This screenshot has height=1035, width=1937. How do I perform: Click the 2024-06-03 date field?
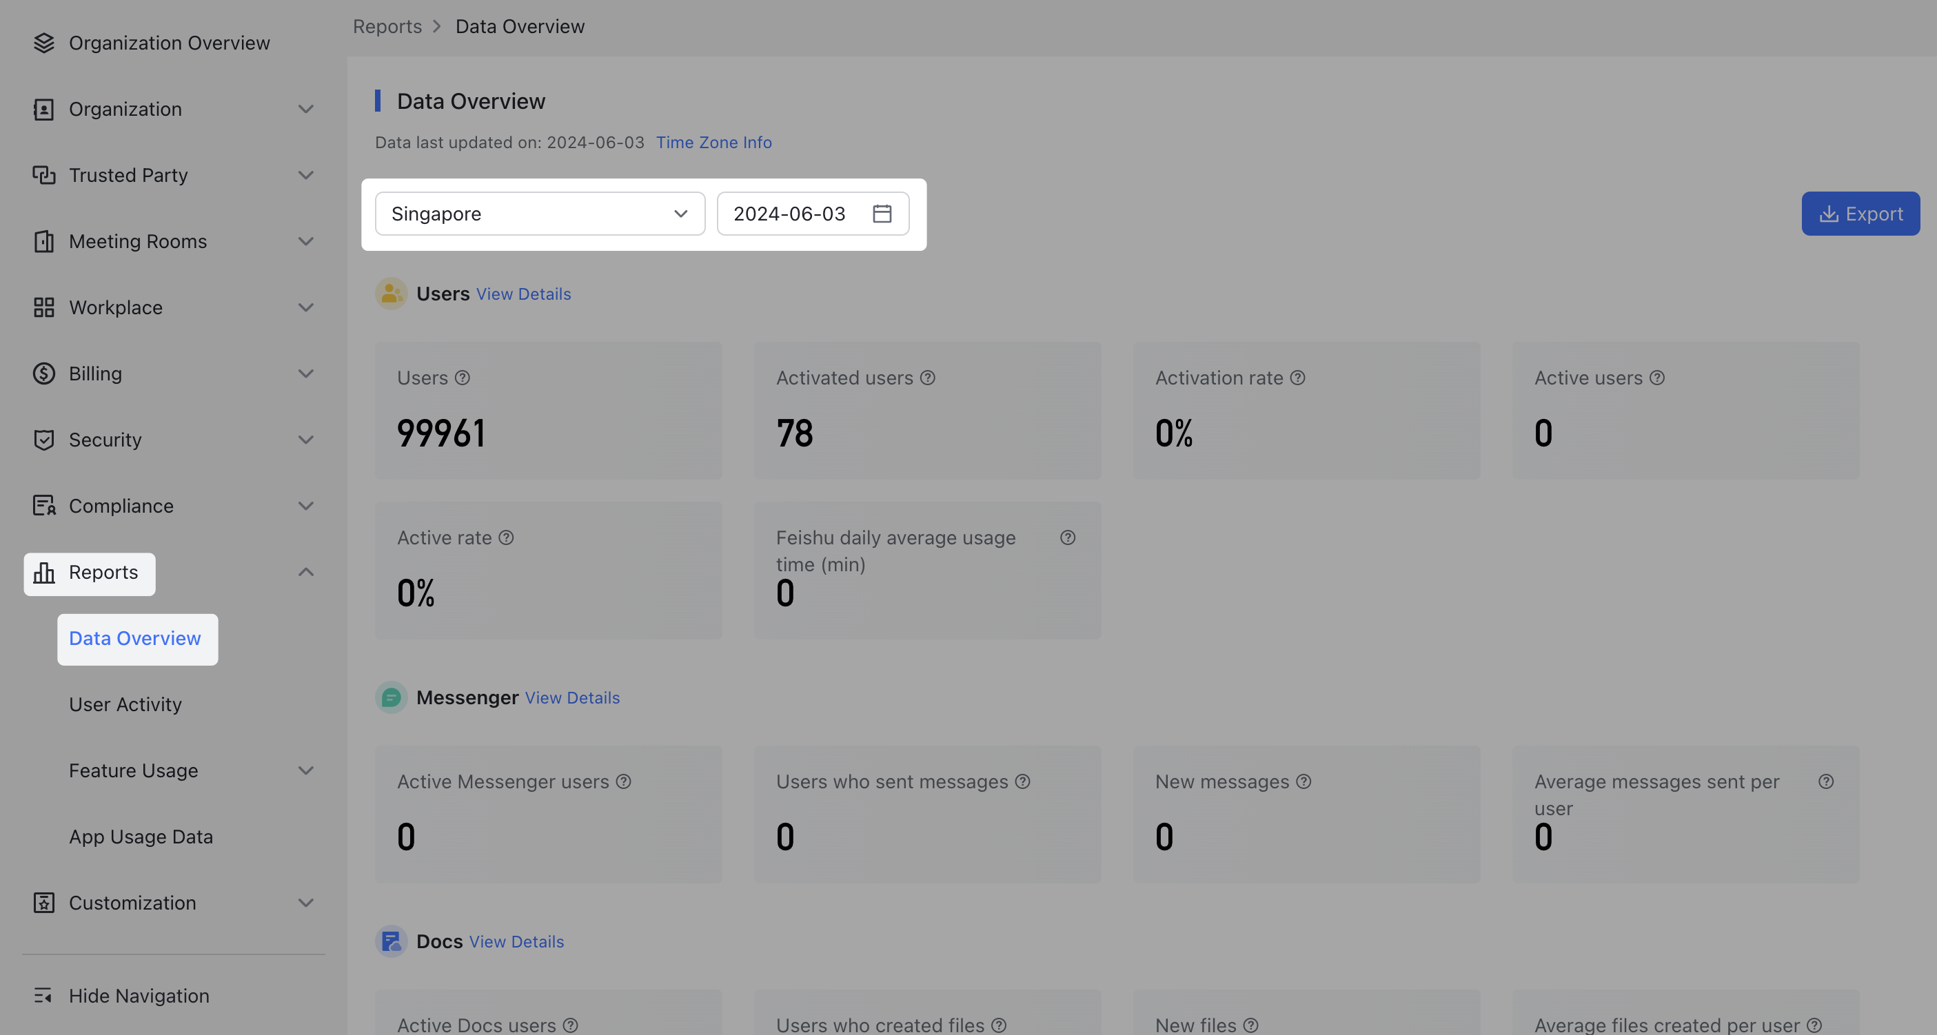[789, 214]
